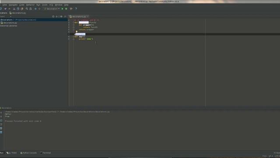Click the 'True' output line in Run console
The height and width of the screenshot is (158, 280).
(x=7, y=116)
